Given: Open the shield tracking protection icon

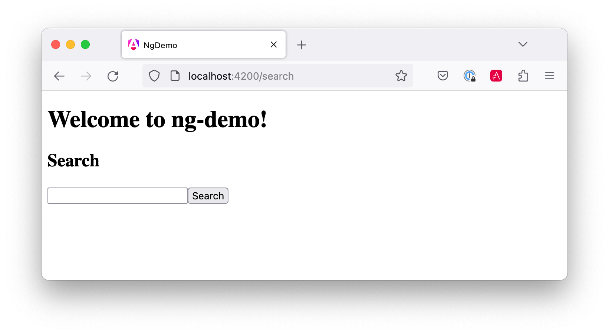Looking at the screenshot, I should pyautogui.click(x=154, y=76).
